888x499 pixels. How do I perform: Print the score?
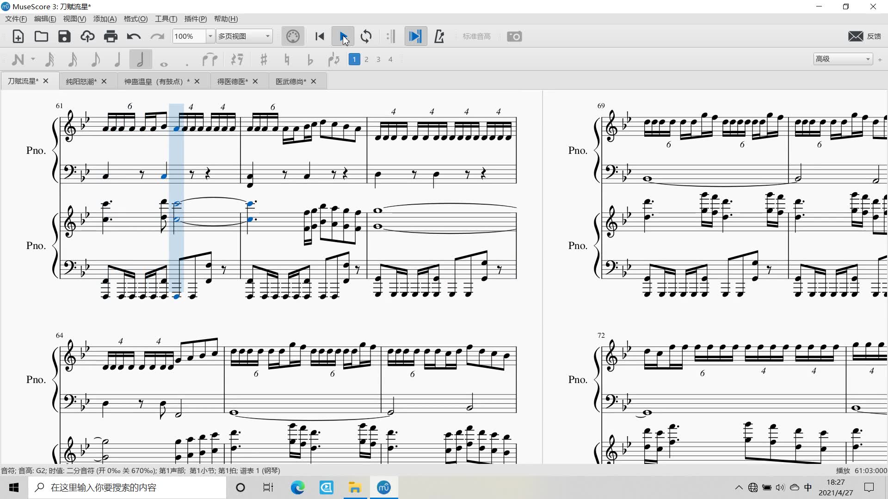click(x=111, y=37)
